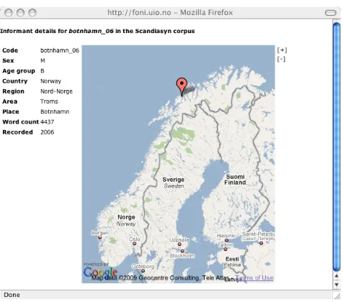343x302 pixels.
Task: Click the Helsinki city marker
Action: 226,240
